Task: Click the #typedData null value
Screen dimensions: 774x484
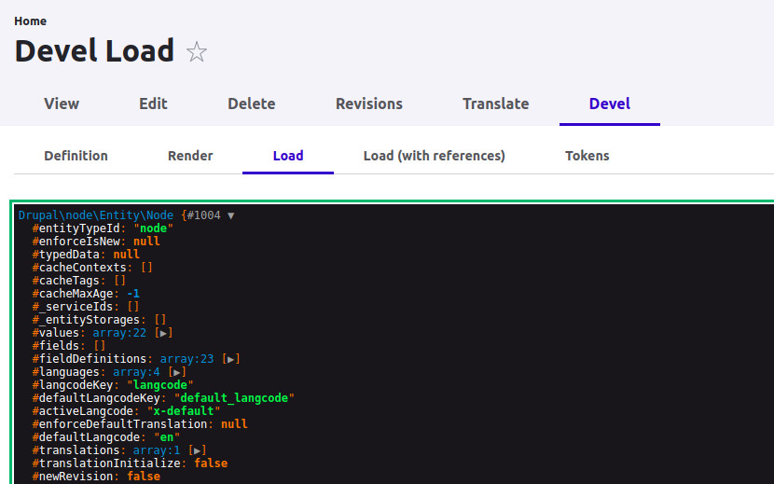Action: [127, 255]
